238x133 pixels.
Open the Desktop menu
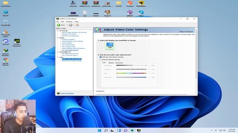pos(69,22)
